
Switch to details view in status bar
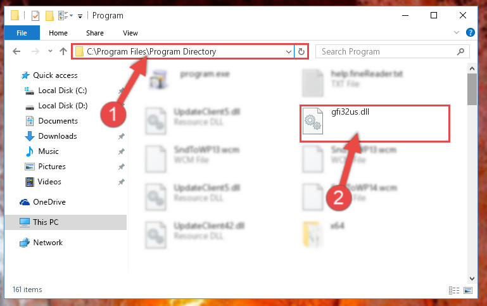point(454,290)
